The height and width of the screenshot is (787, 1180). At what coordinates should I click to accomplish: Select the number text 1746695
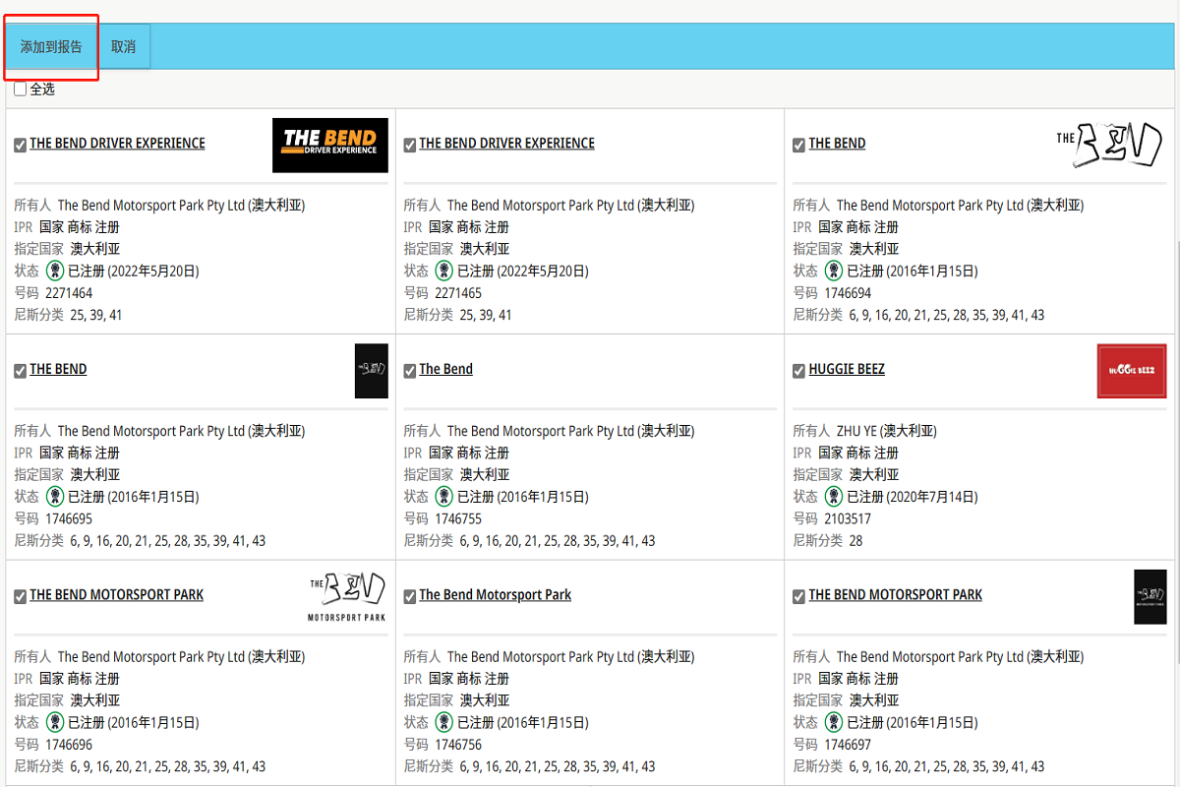(x=69, y=518)
